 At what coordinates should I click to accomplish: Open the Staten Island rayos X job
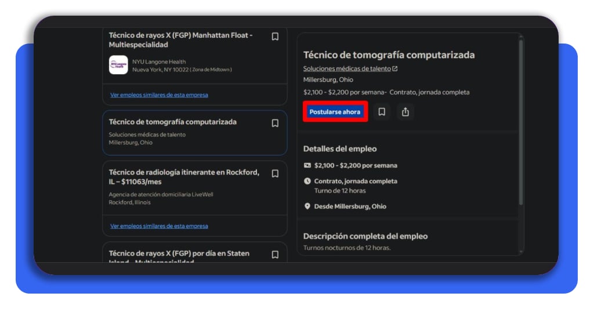pyautogui.click(x=179, y=256)
